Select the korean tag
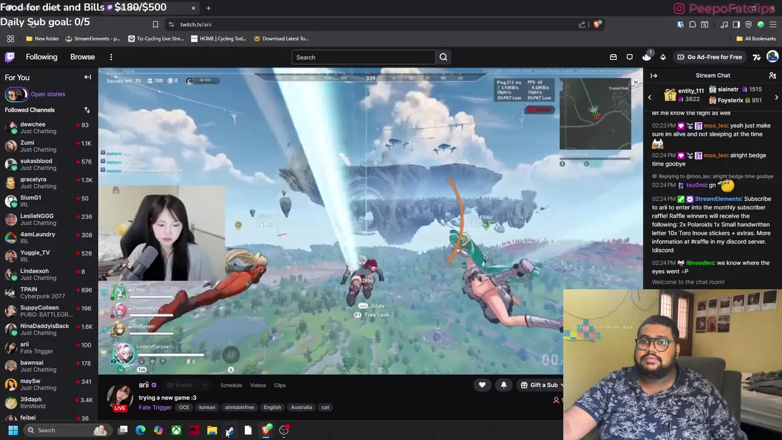Viewport: 782px width, 440px height. click(x=206, y=408)
